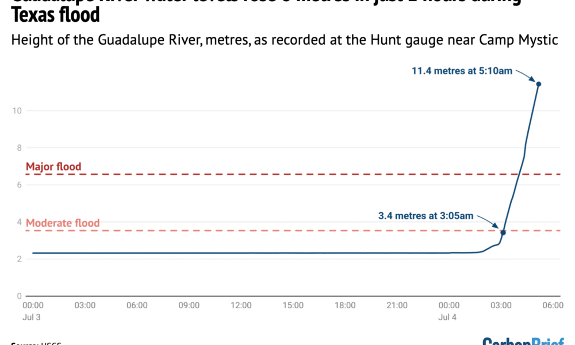Select the 09:00 time axis label
Screen dimensions: 575x345
189,306
